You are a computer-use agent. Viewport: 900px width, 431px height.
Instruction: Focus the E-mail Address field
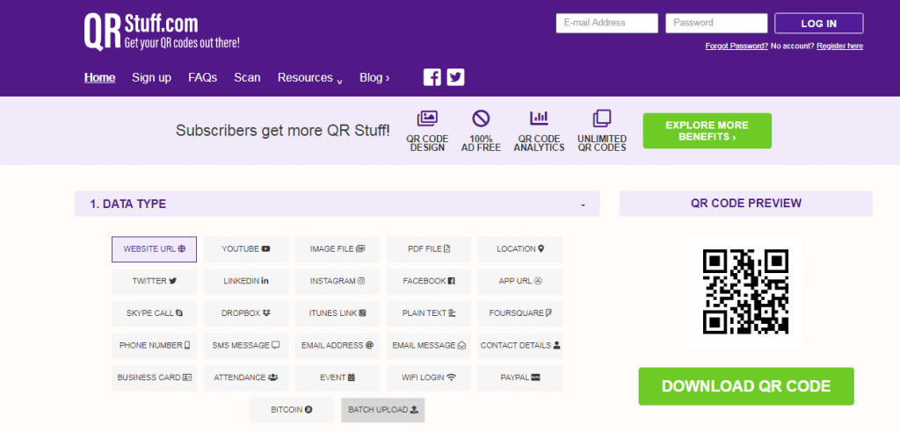click(607, 24)
